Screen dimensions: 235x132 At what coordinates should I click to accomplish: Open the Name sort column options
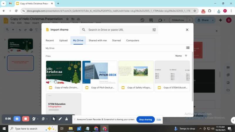pyautogui.click(x=178, y=56)
